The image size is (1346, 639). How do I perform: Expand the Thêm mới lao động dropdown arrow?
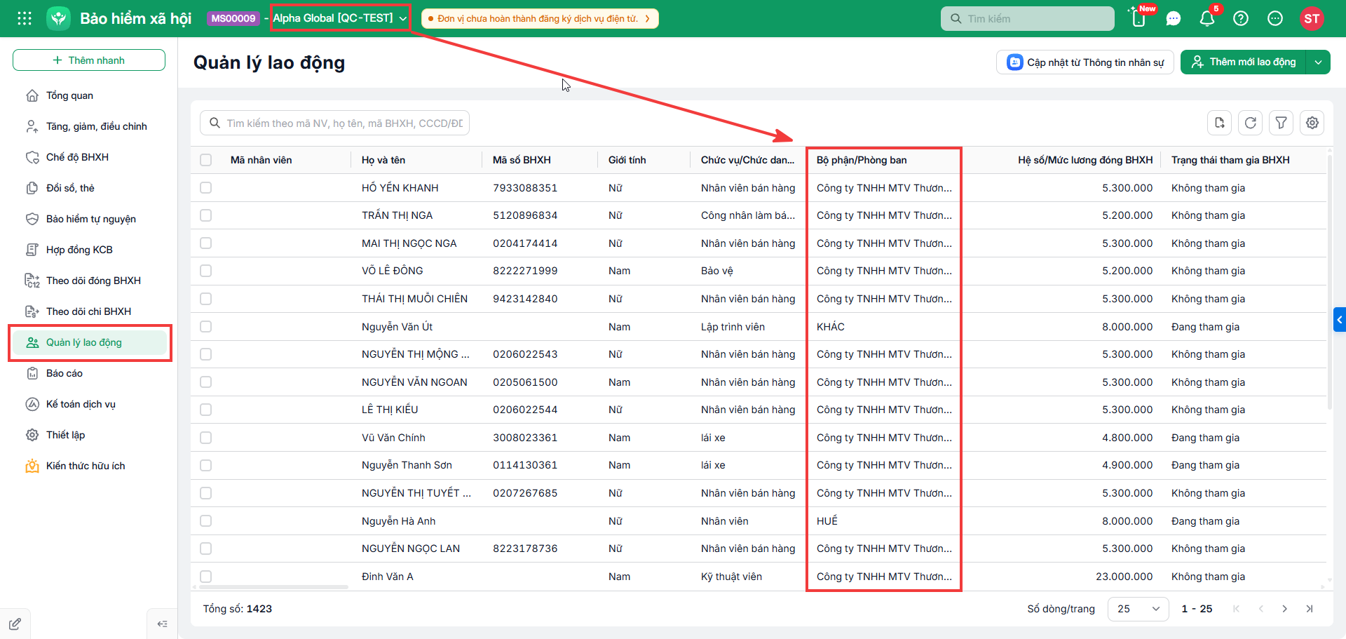1318,62
